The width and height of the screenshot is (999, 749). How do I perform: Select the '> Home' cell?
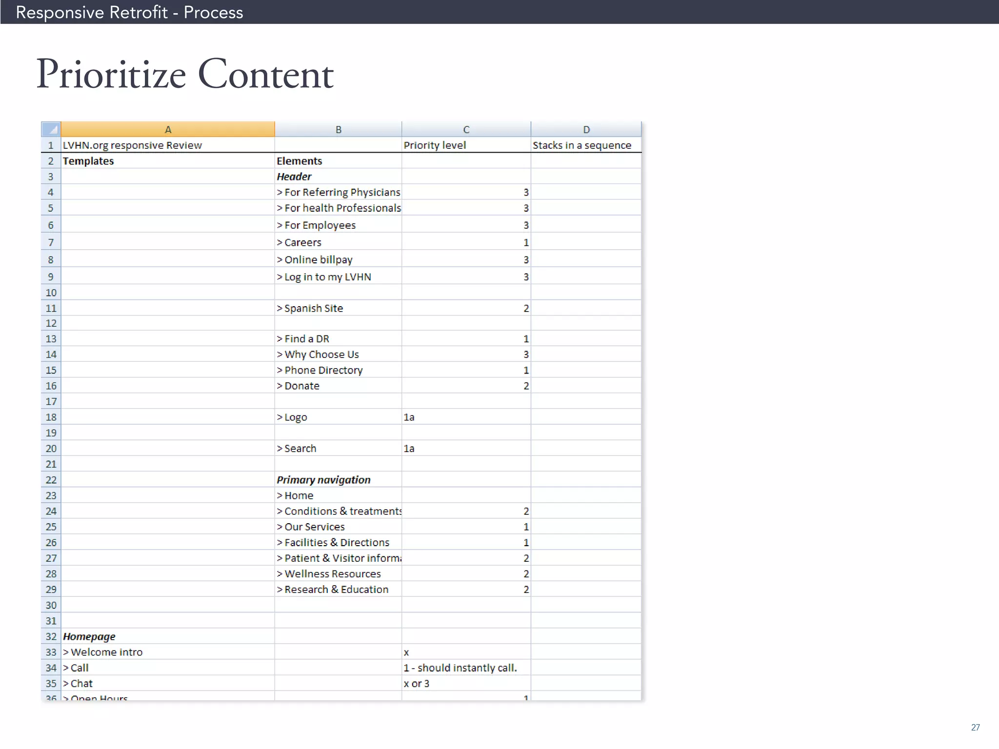click(338, 495)
